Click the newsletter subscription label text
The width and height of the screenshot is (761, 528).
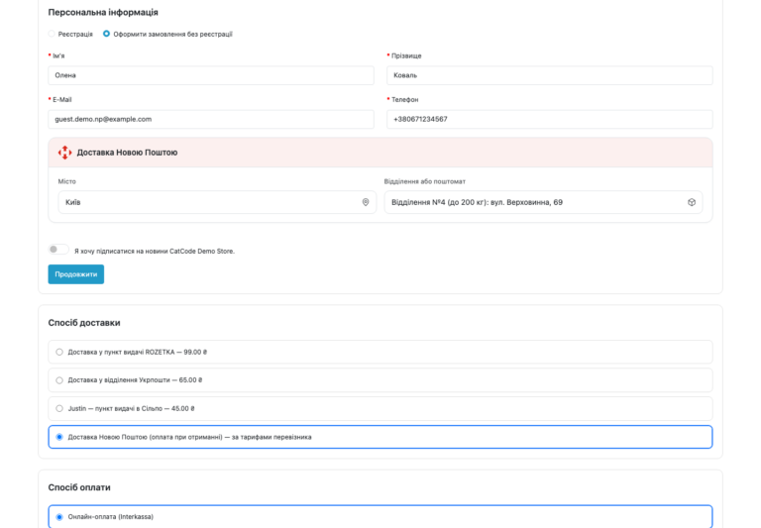pyautogui.click(x=155, y=251)
